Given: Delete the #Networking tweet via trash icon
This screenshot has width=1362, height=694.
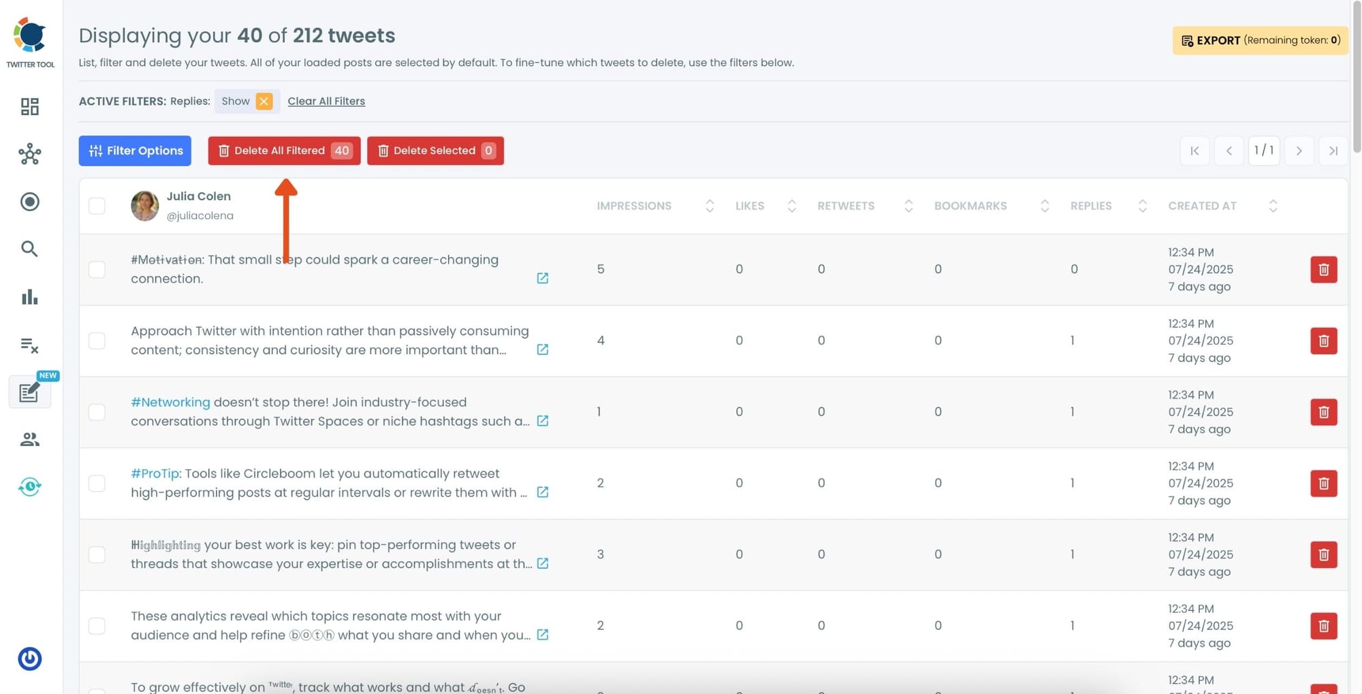Looking at the screenshot, I should [x=1323, y=412].
